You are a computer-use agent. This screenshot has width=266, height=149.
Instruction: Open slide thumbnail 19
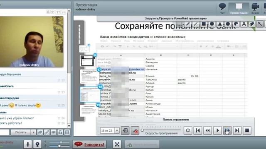[89, 111]
